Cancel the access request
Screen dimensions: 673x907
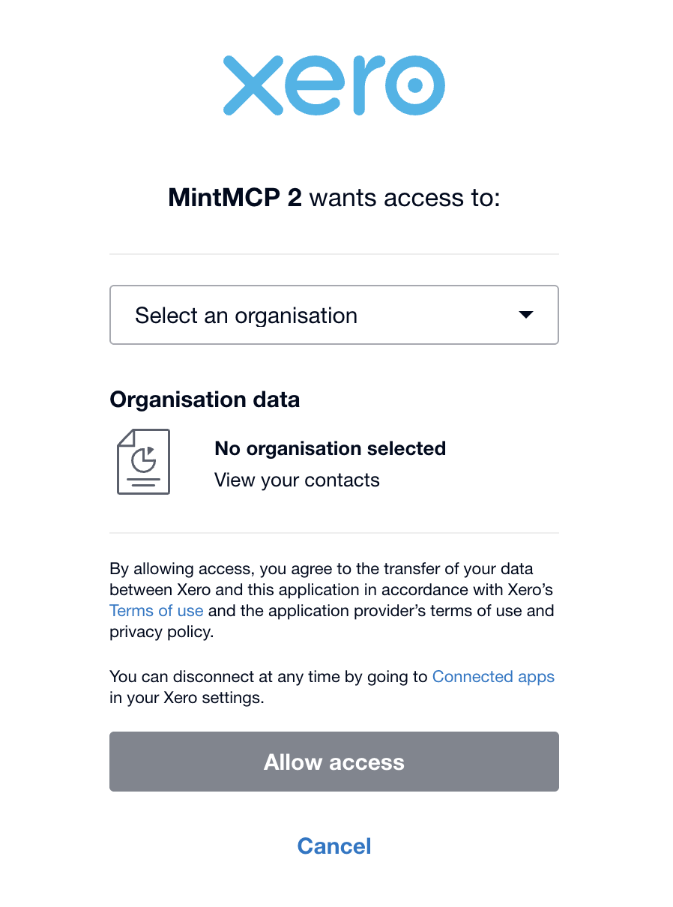pos(334,846)
